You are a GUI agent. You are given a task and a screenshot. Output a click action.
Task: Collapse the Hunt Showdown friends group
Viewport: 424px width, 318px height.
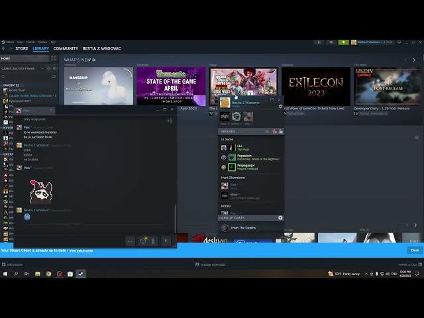pos(233,178)
